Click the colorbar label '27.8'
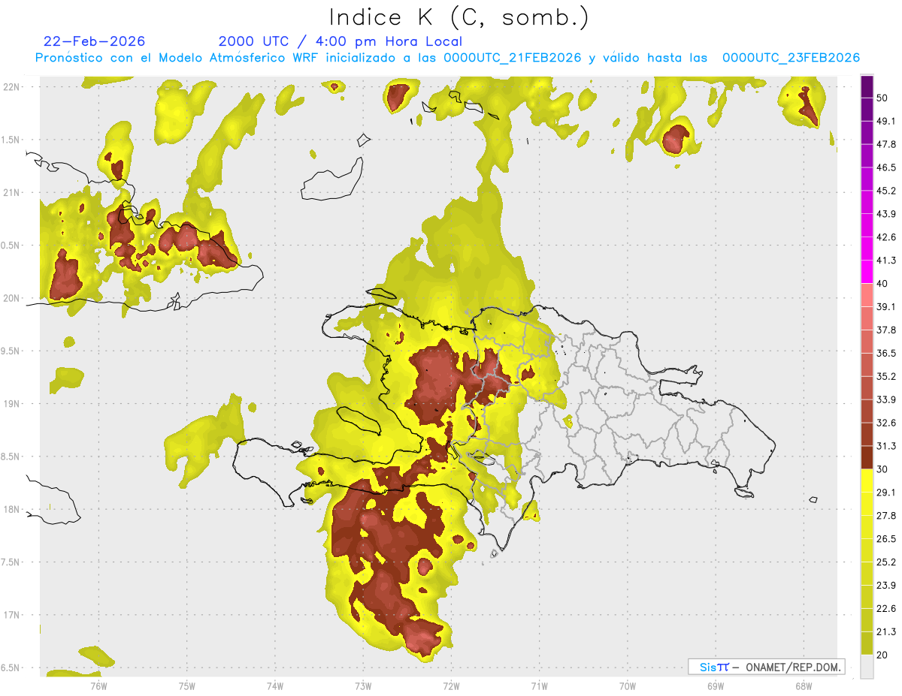 pos(887,516)
